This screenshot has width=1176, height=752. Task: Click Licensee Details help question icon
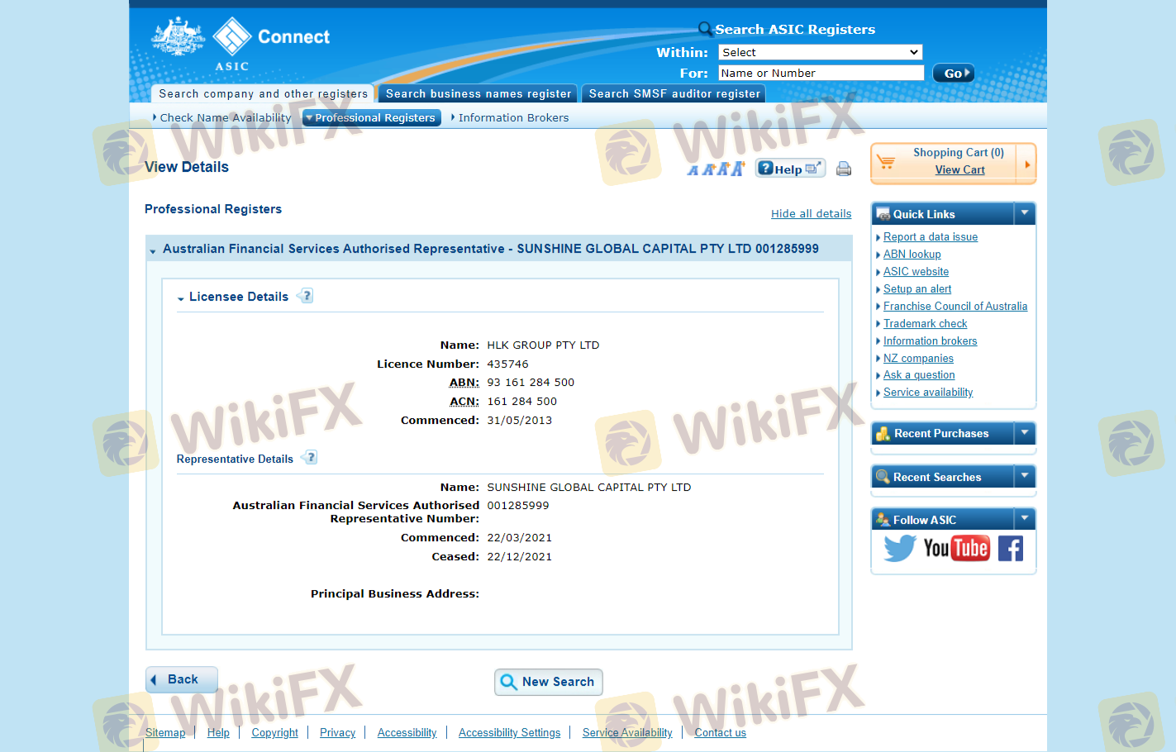click(x=306, y=296)
